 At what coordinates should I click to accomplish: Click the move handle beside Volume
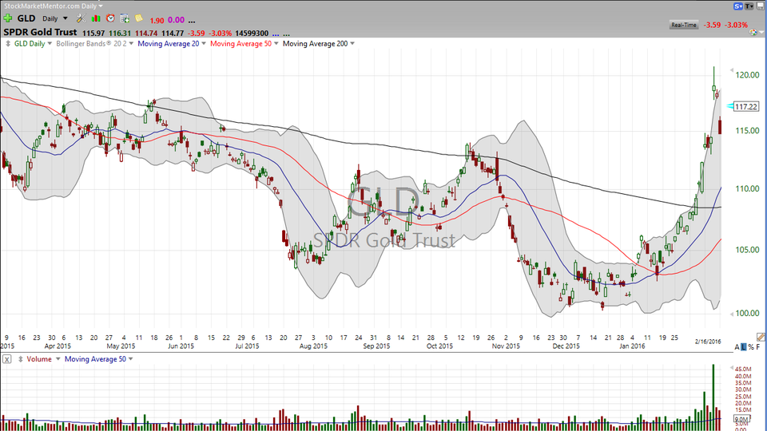21,359
